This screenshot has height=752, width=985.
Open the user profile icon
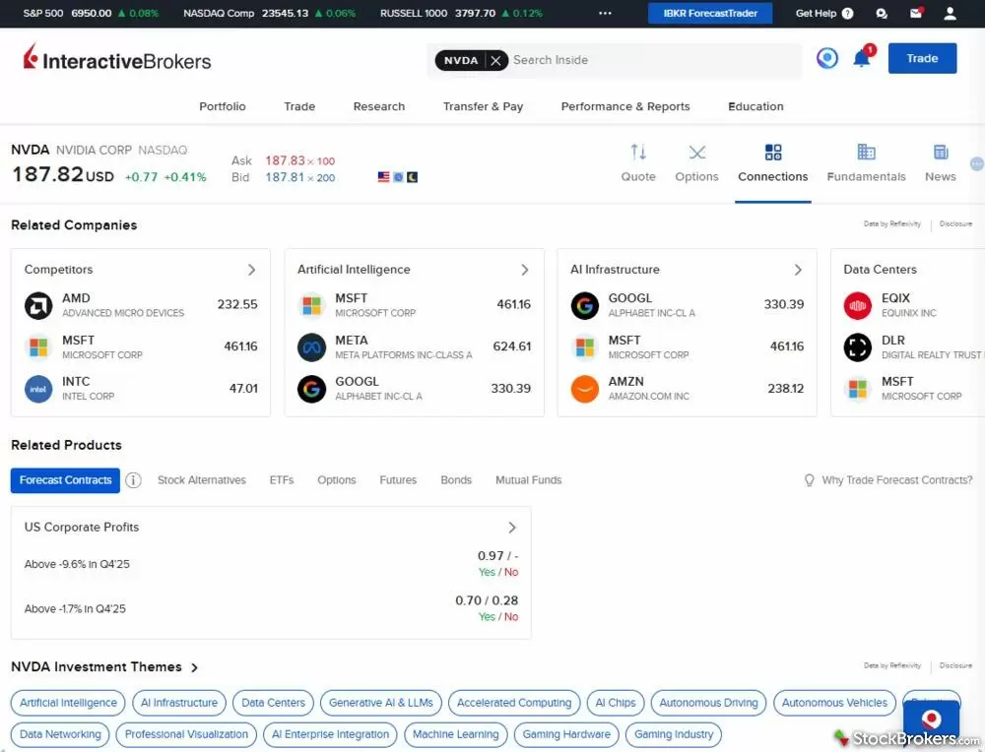(x=949, y=14)
